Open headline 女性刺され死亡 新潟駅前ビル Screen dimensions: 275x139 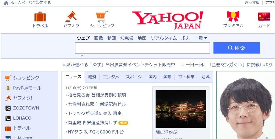point(97,104)
